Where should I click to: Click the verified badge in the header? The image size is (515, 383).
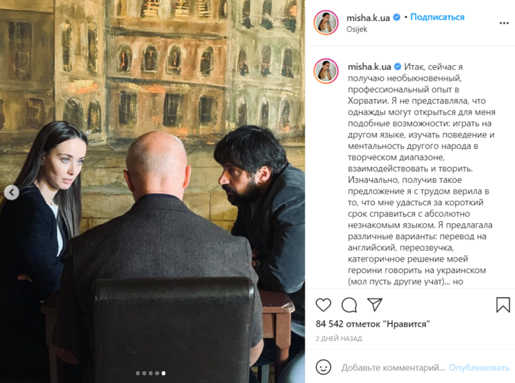point(397,17)
